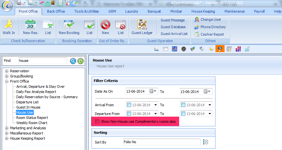This screenshot has width=282, height=150.
Task: Collapse the Front Office tree node
Action: point(7,81)
